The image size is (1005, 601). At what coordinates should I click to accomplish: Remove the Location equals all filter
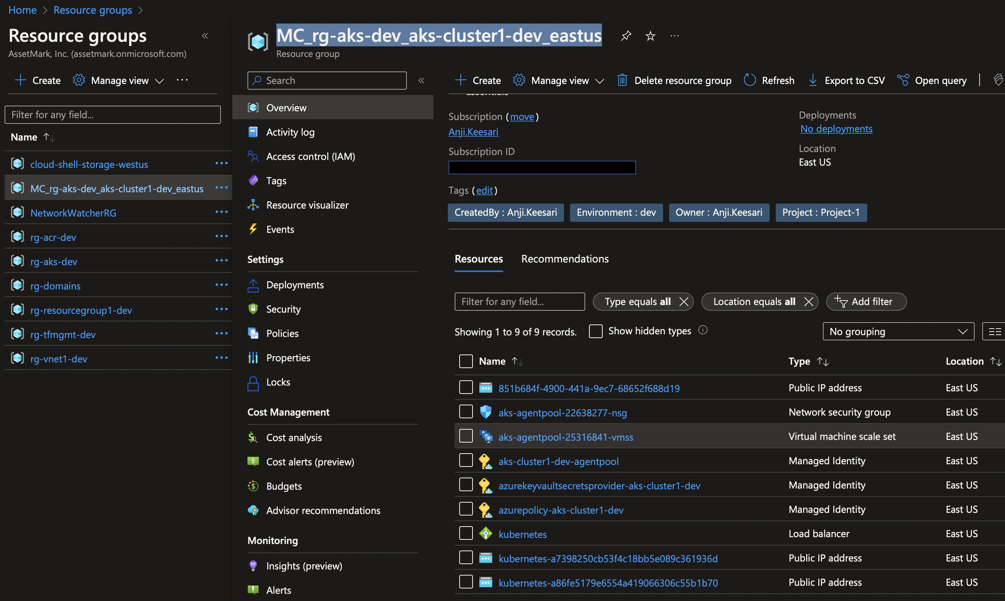pyautogui.click(x=808, y=302)
